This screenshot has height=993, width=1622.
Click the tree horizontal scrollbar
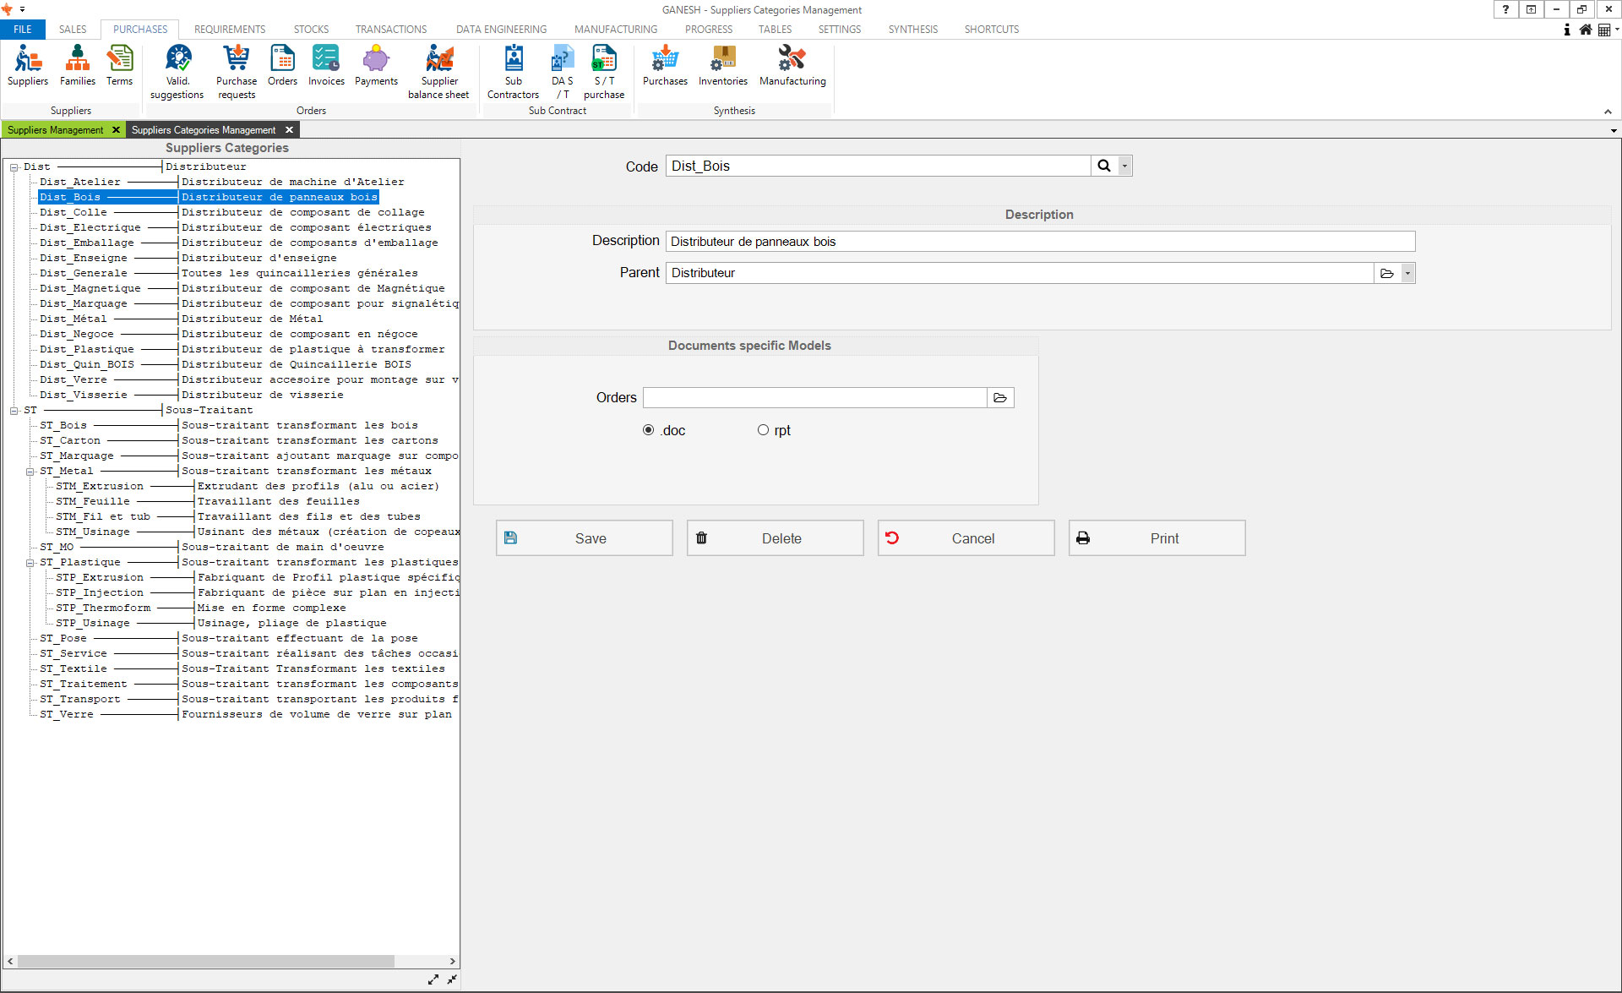(x=205, y=962)
